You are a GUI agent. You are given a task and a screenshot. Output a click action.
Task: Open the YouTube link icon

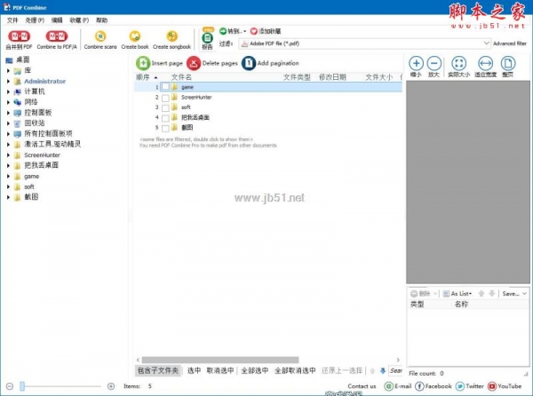pyautogui.click(x=492, y=386)
